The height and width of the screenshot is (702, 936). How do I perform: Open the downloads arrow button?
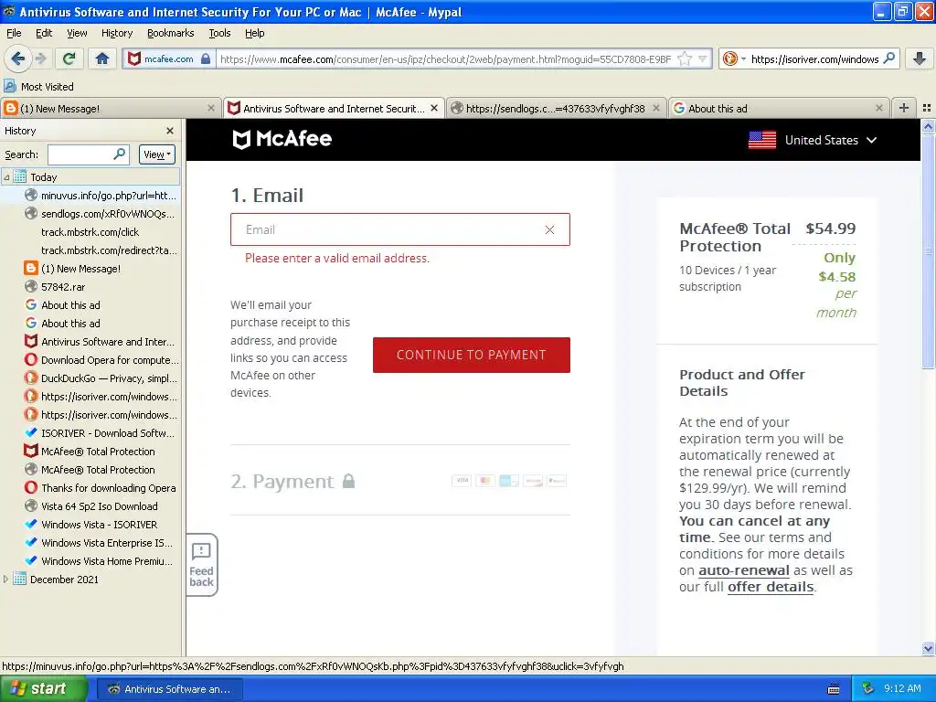920,58
